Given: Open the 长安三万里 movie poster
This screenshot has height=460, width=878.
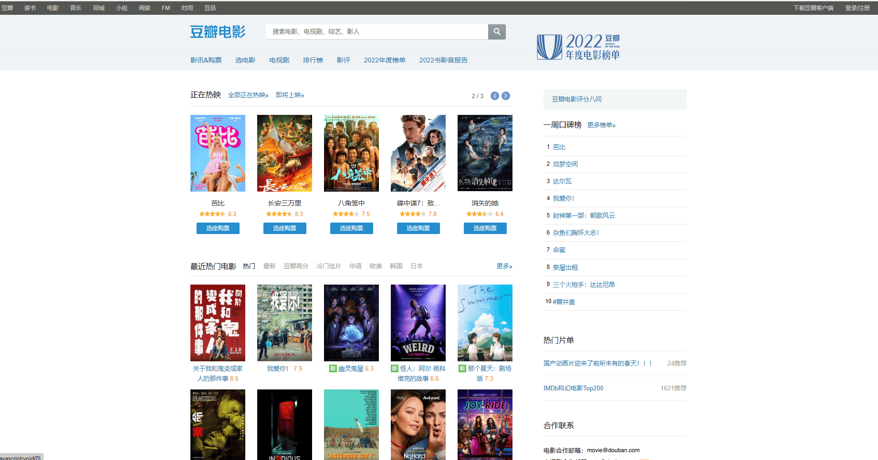Looking at the screenshot, I should click(x=284, y=153).
